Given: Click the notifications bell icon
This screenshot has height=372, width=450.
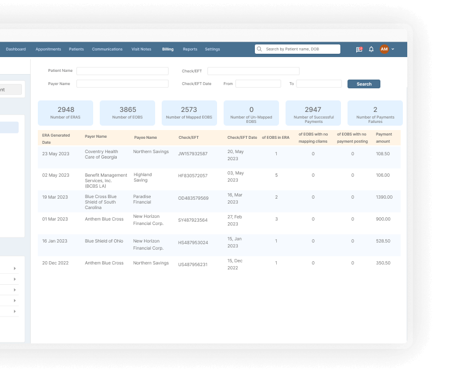Looking at the screenshot, I should (371, 49).
